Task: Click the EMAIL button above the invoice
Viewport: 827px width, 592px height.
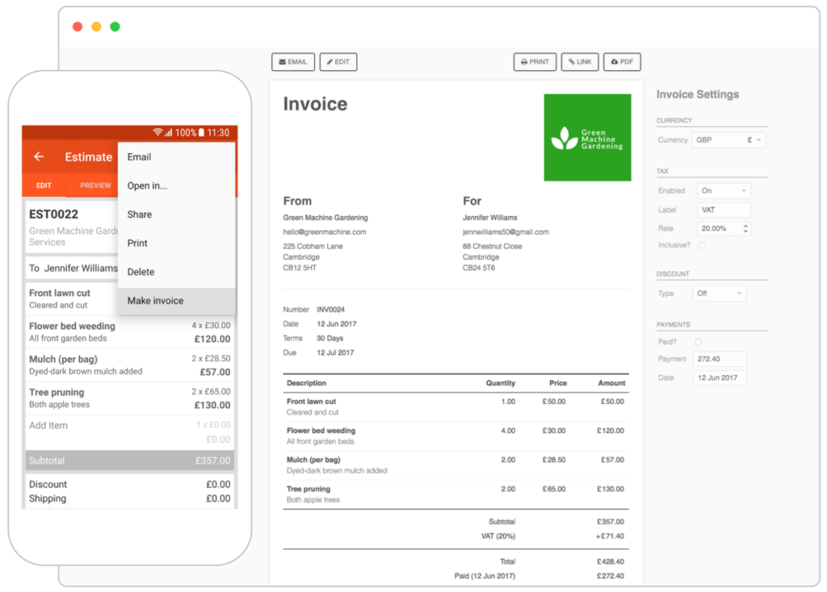Action: 292,61
